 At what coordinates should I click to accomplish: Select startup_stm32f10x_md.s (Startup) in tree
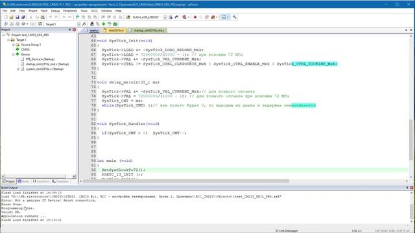coord(47,64)
